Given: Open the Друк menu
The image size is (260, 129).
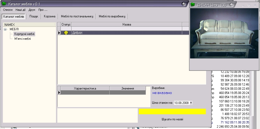Looking at the screenshot, I should [x=32, y=10].
